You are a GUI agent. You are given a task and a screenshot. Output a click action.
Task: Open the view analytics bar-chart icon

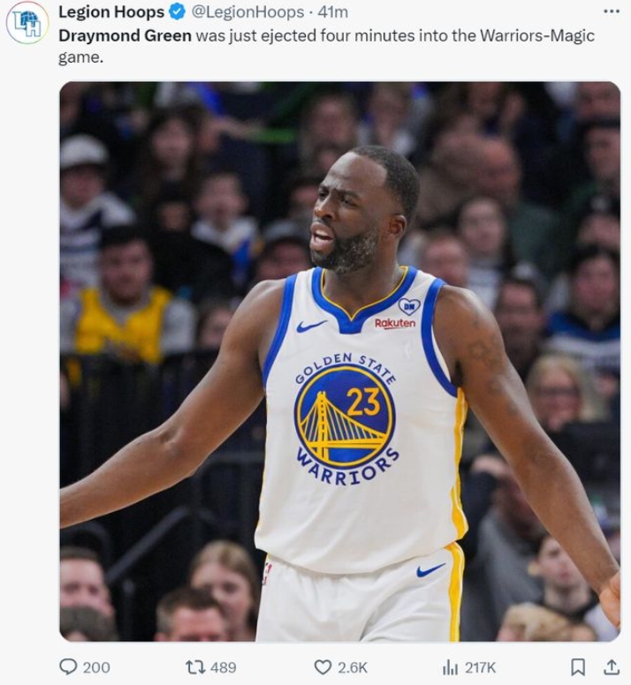click(451, 666)
